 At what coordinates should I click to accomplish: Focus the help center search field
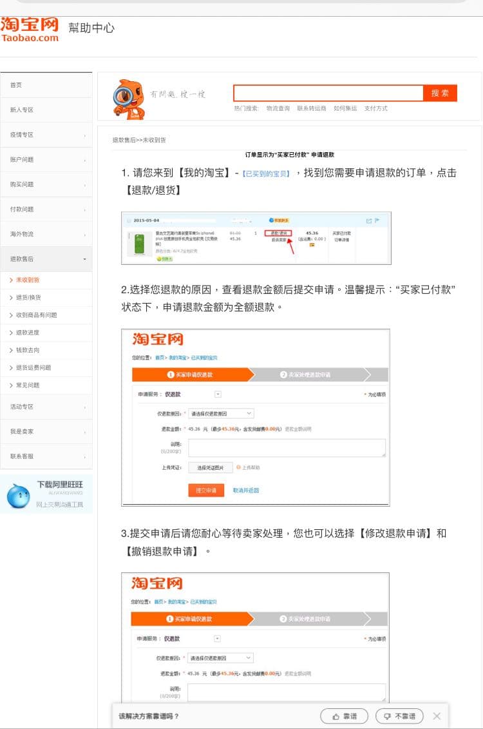(x=328, y=93)
